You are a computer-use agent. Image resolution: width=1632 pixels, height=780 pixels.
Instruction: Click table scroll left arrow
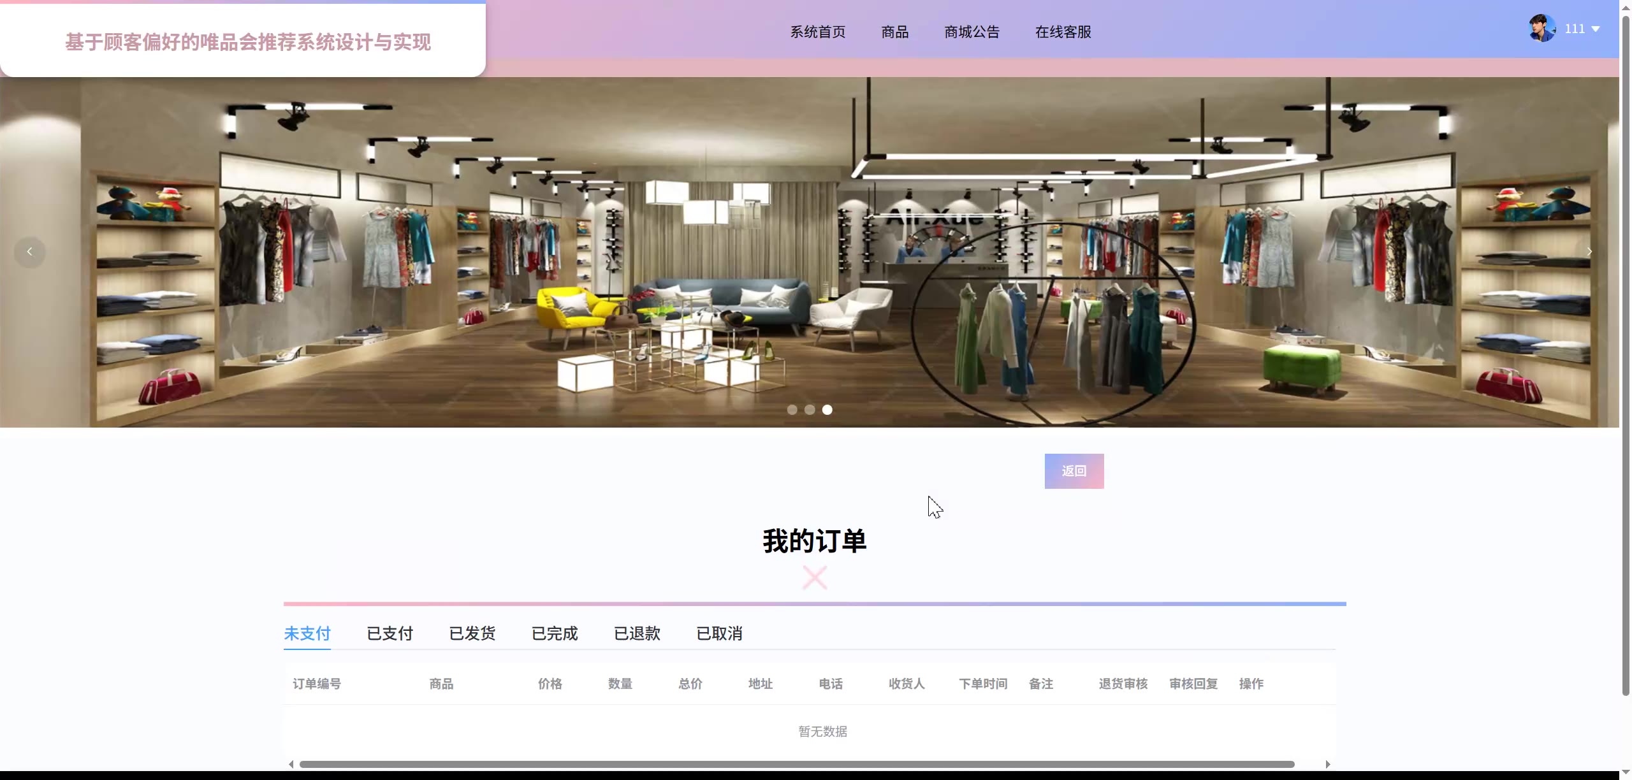(291, 764)
